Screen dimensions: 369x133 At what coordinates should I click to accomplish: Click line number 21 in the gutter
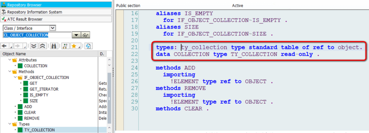[x=135, y=47]
